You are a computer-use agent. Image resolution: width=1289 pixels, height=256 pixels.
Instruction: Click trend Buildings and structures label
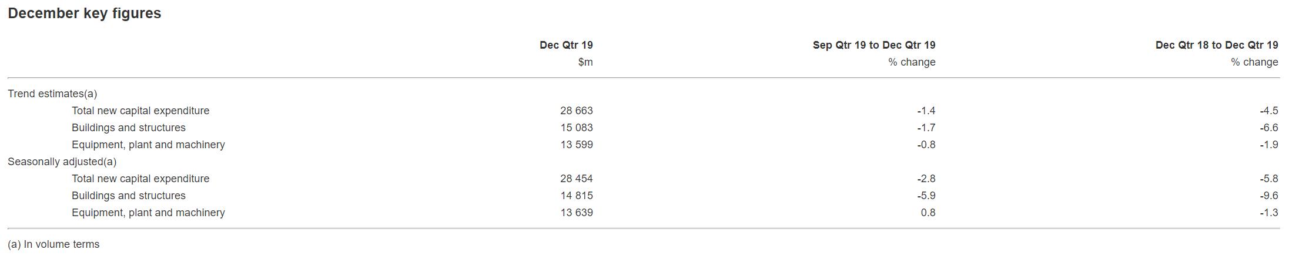pyautogui.click(x=128, y=128)
